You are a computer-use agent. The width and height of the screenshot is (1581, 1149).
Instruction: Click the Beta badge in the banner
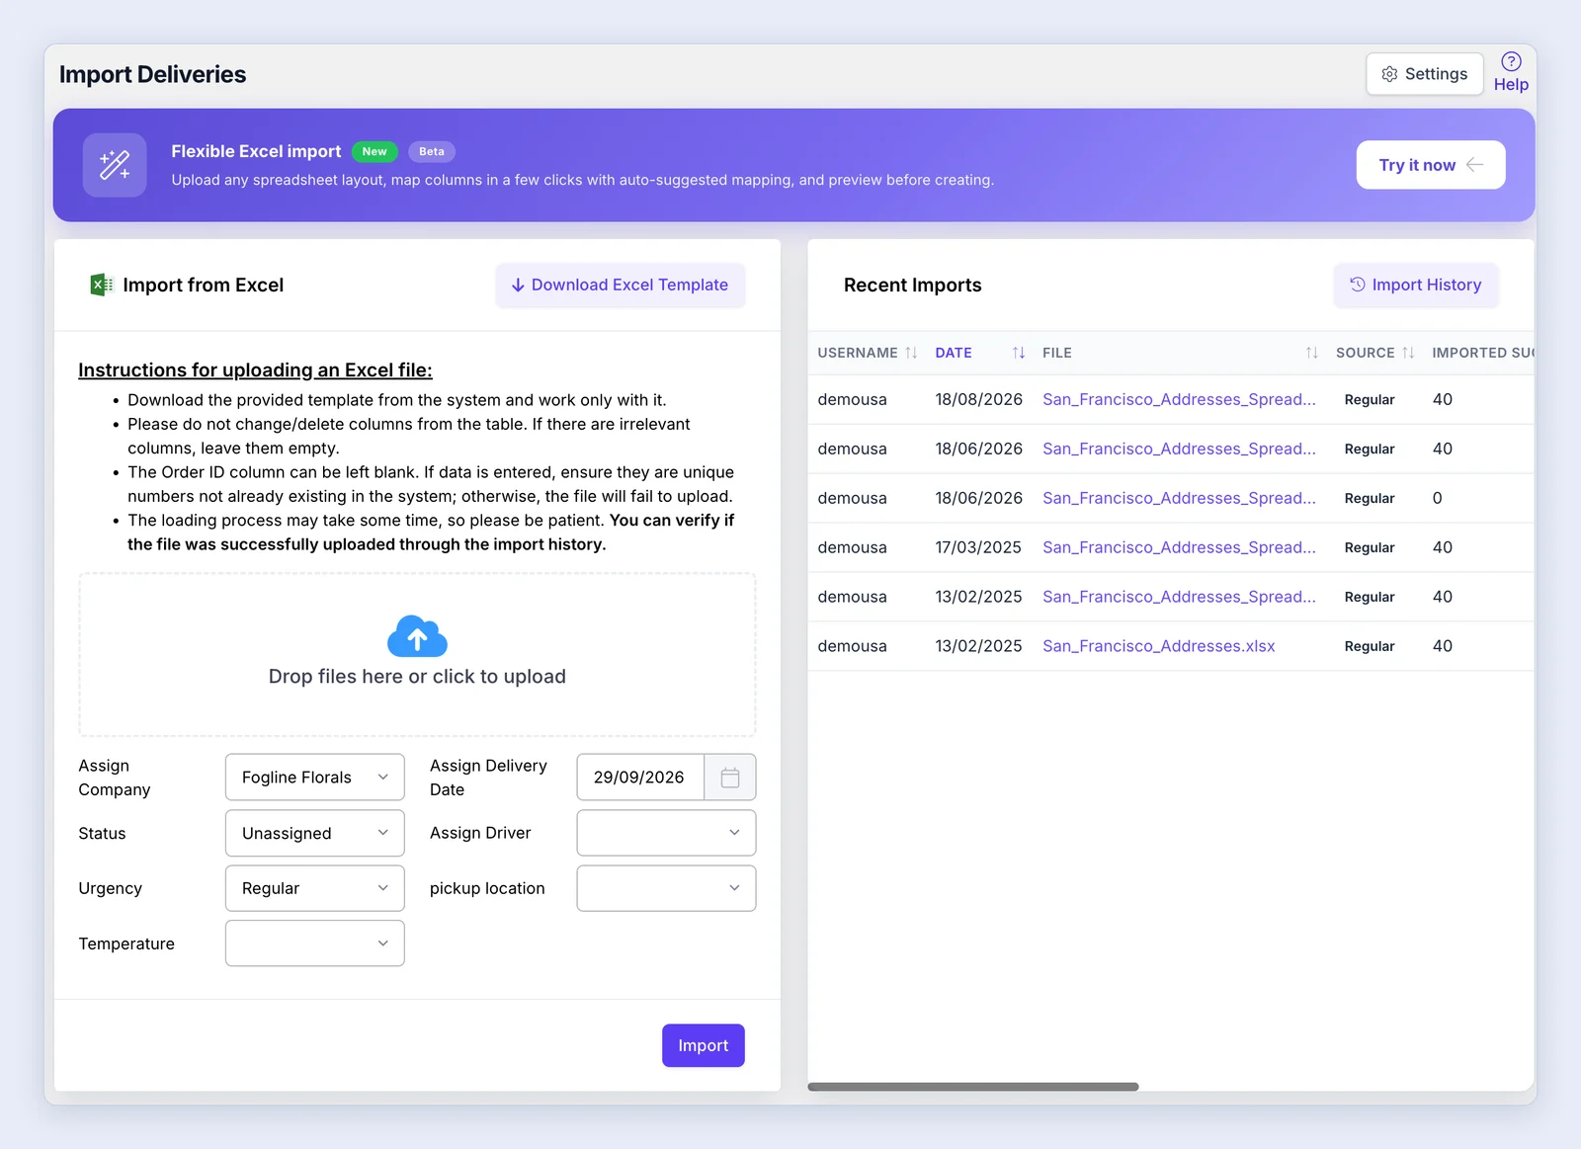(432, 151)
